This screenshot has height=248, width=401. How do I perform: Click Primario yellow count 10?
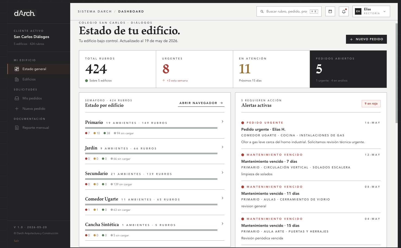pos(97,133)
